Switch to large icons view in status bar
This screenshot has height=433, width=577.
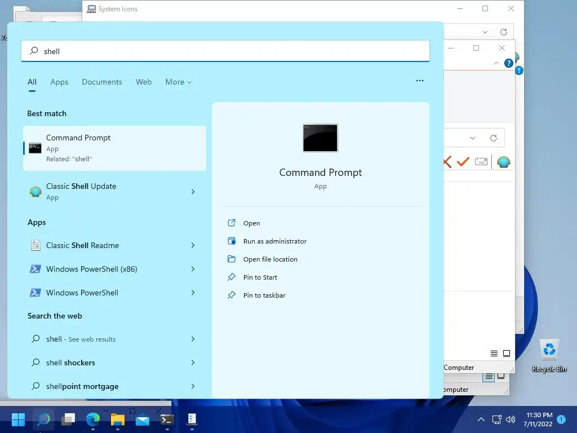click(x=507, y=354)
